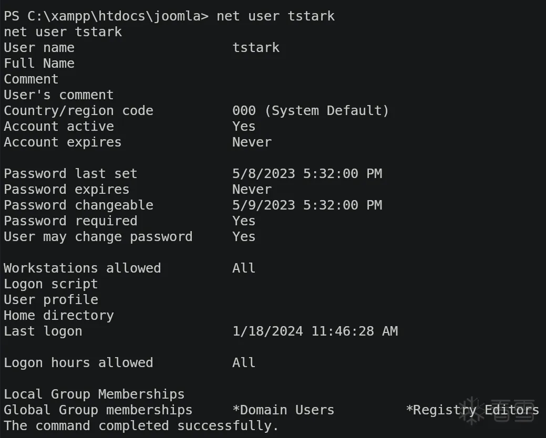Click the Password changeable date value
This screenshot has width=546, height=438.
point(307,205)
